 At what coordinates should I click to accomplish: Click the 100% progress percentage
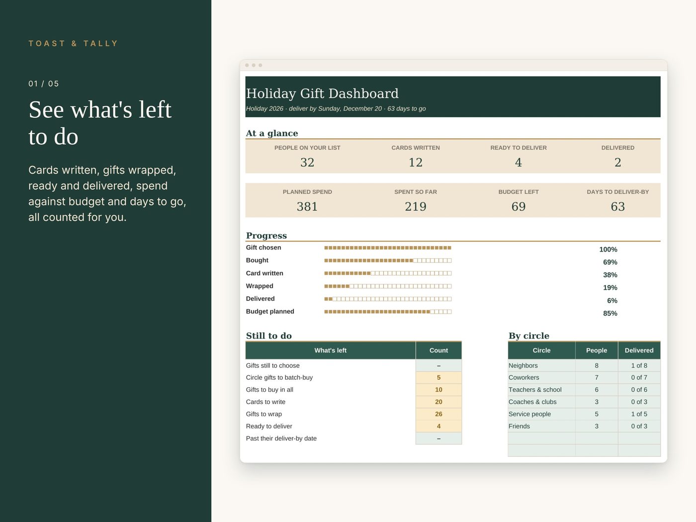point(608,250)
